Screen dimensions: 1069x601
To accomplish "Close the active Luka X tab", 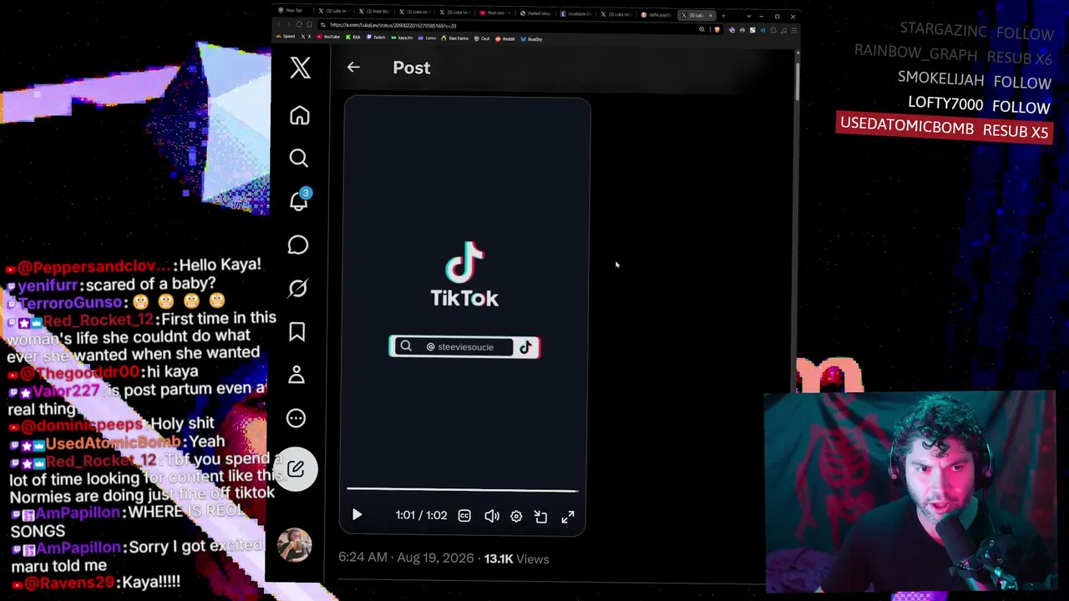I will point(711,15).
